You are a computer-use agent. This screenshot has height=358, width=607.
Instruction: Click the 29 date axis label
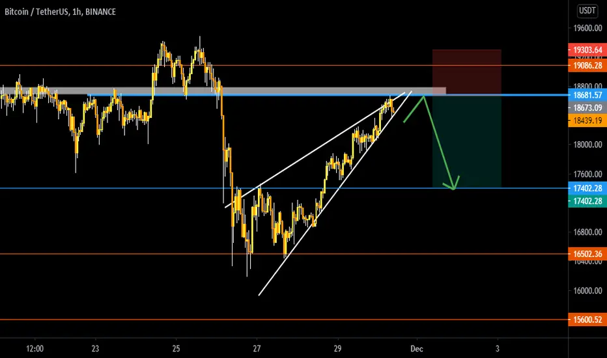[x=337, y=349]
